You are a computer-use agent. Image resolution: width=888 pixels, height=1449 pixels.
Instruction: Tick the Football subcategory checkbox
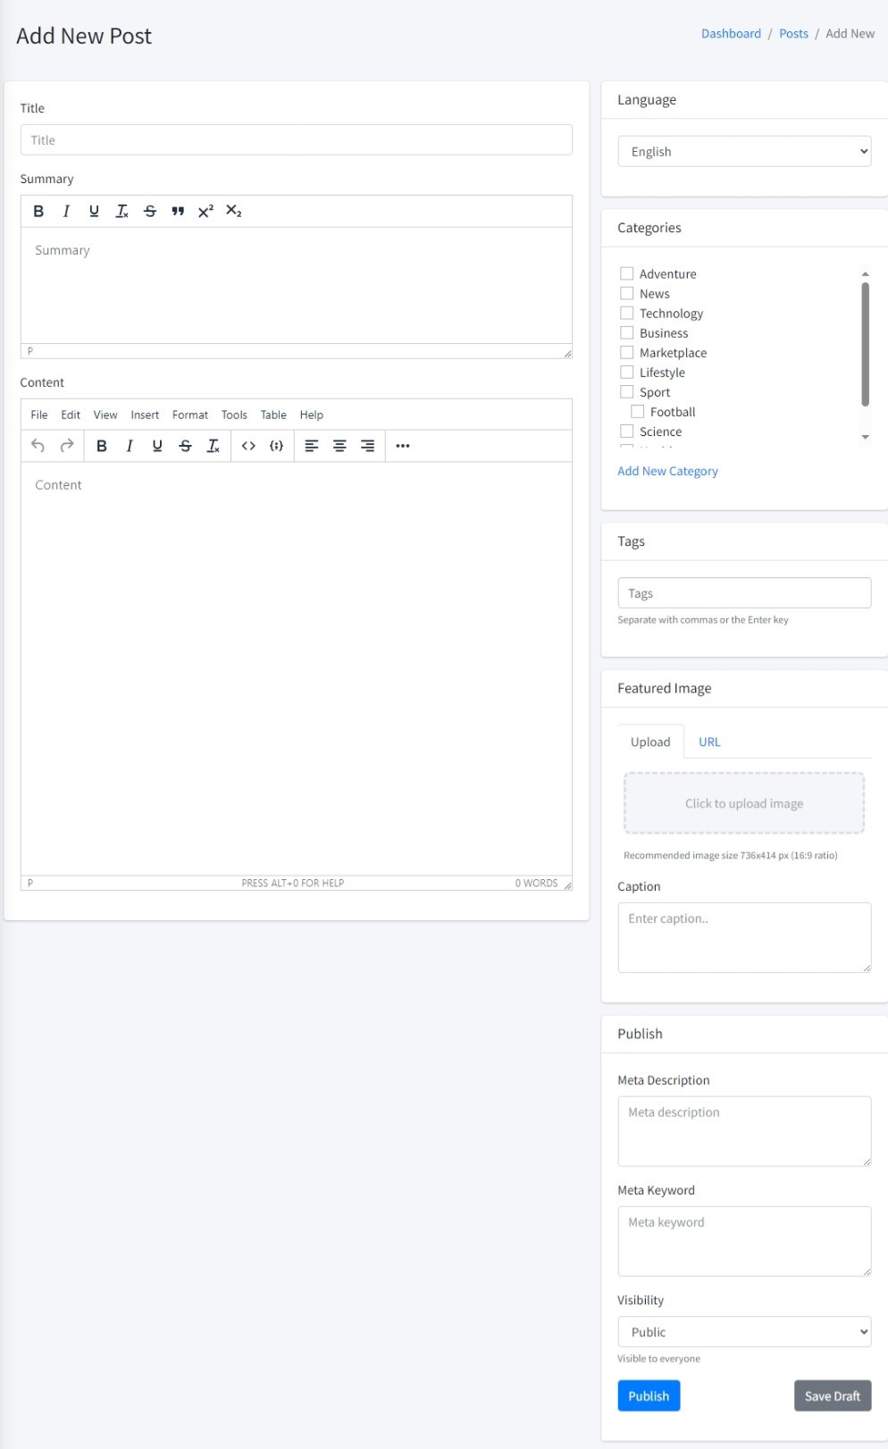pos(638,412)
